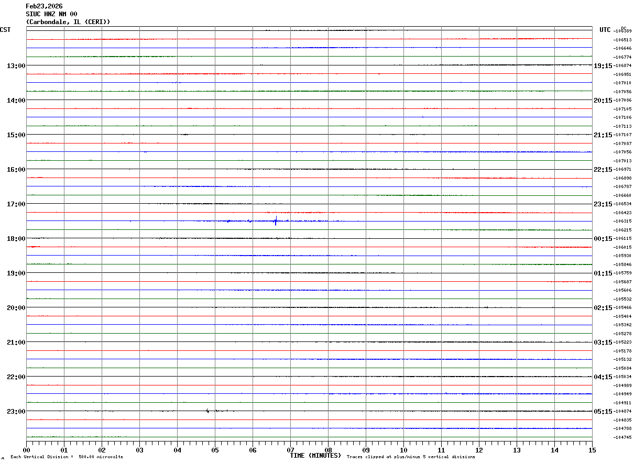Select the 16:00 CST time label

point(16,169)
